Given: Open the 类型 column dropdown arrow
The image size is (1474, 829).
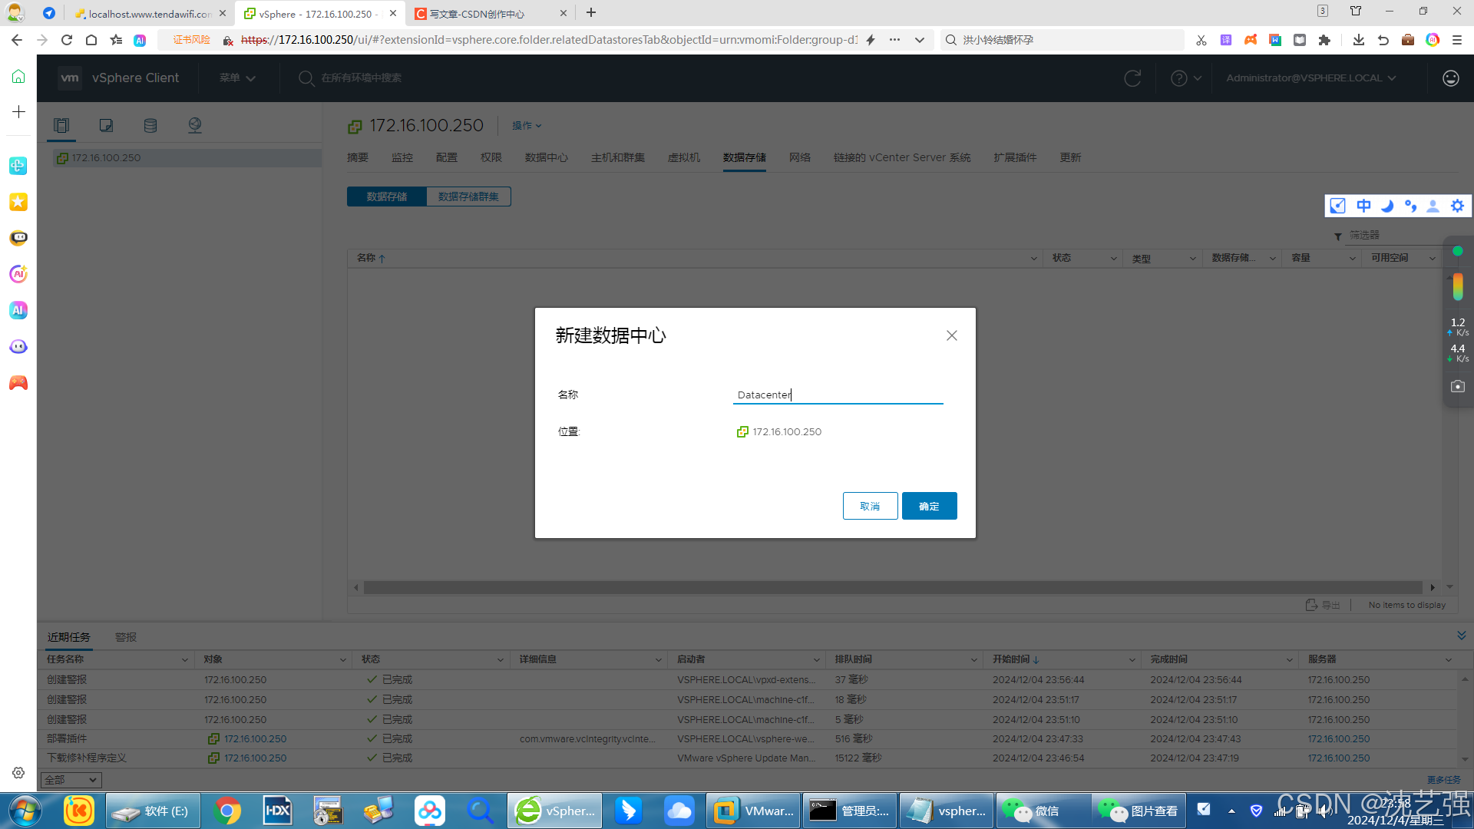Looking at the screenshot, I should click(1192, 259).
